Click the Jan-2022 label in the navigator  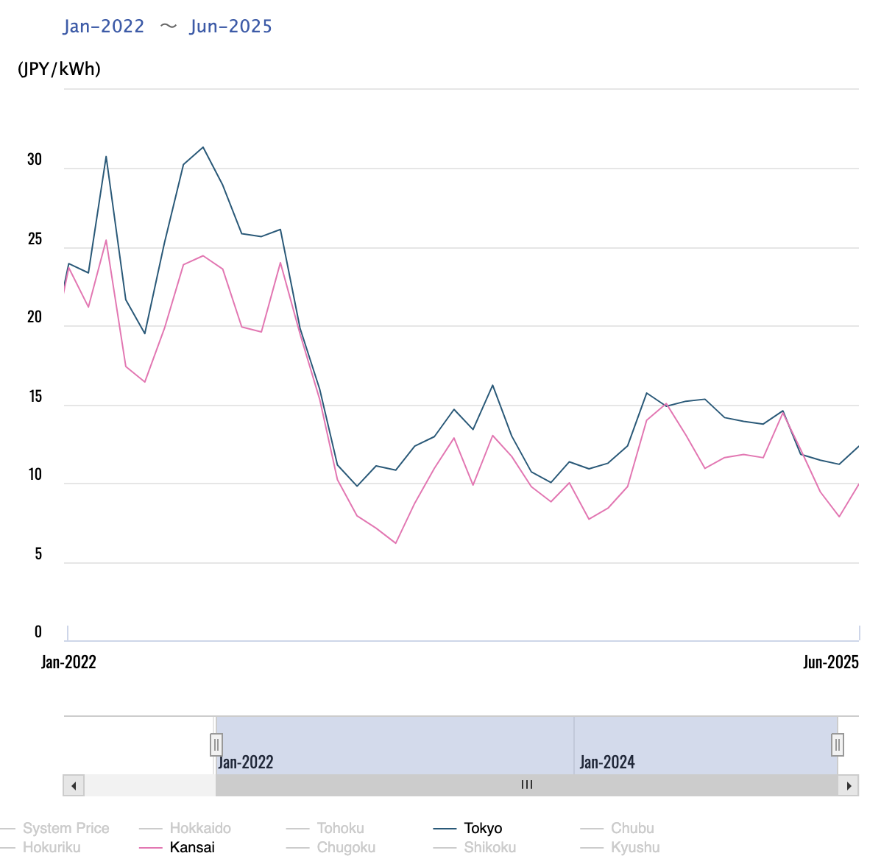tap(246, 762)
